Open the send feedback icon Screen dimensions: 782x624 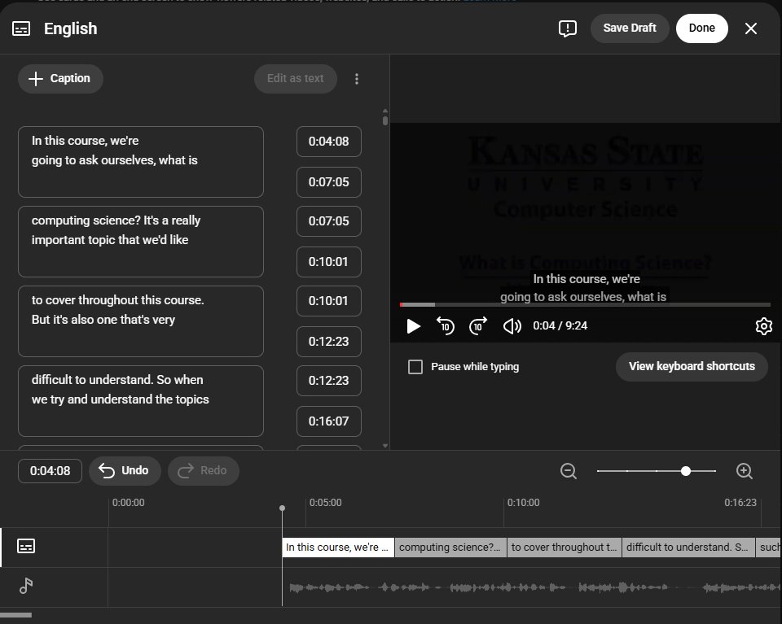pos(568,28)
